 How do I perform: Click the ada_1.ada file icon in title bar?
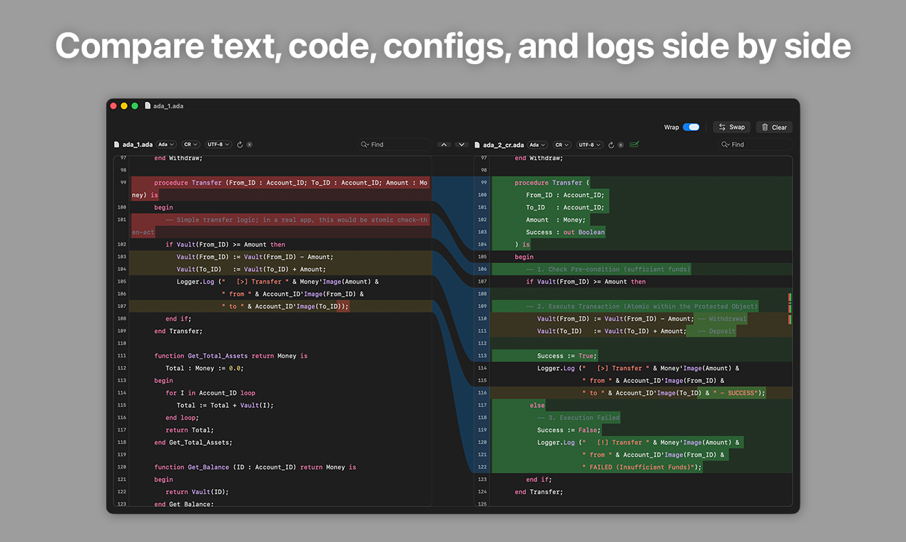pos(148,106)
